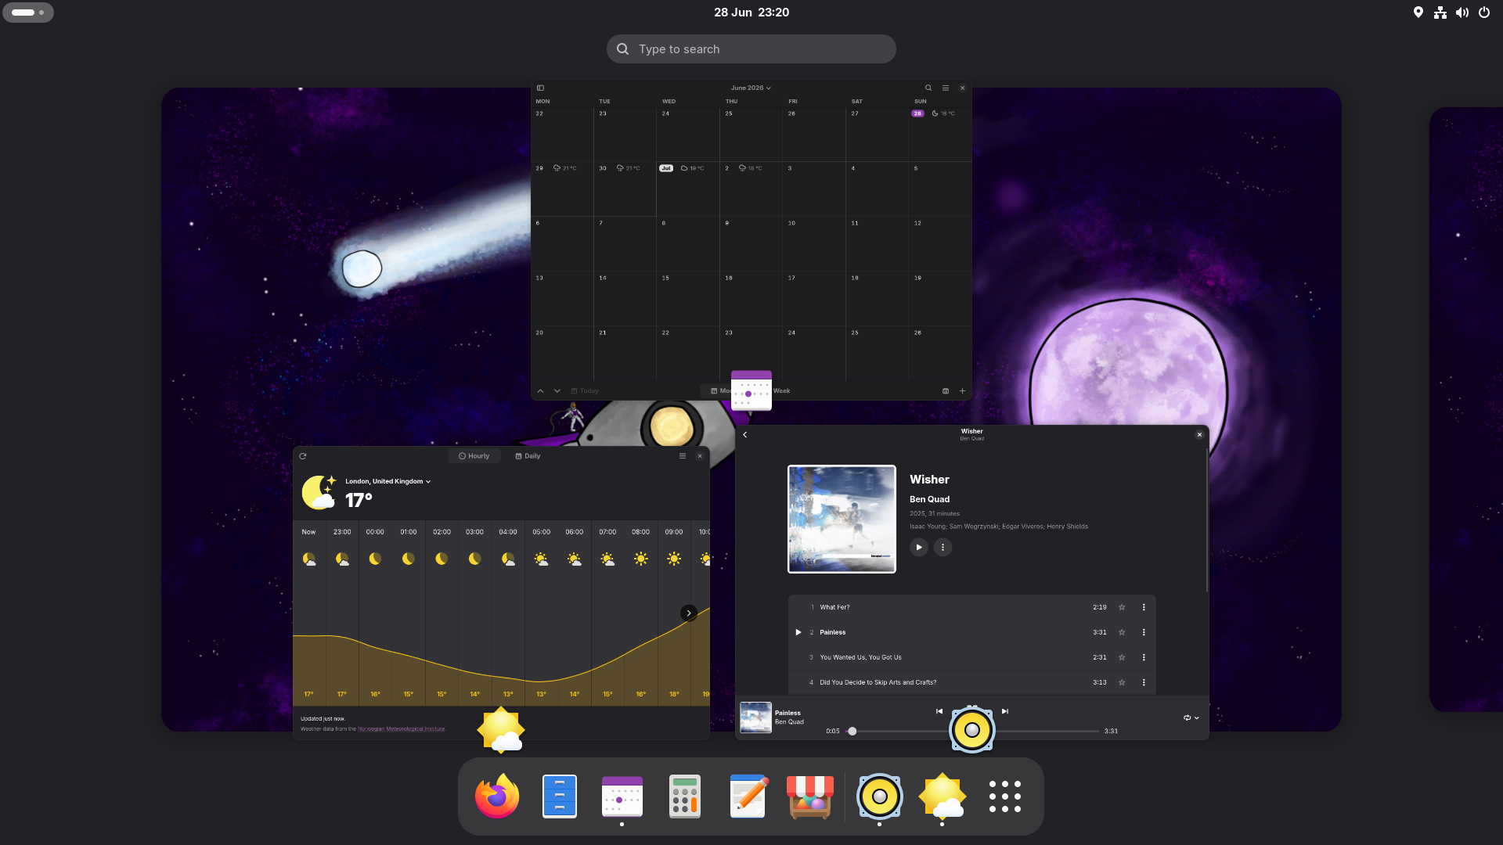The height and width of the screenshot is (845, 1503).
Task: Select track You Wanted Us, You Got Us
Action: coord(972,657)
